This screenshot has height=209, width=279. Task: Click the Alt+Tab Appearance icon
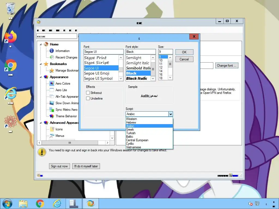pos(51,97)
